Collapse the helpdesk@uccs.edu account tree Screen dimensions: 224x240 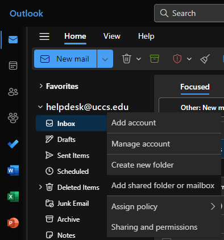click(40, 107)
